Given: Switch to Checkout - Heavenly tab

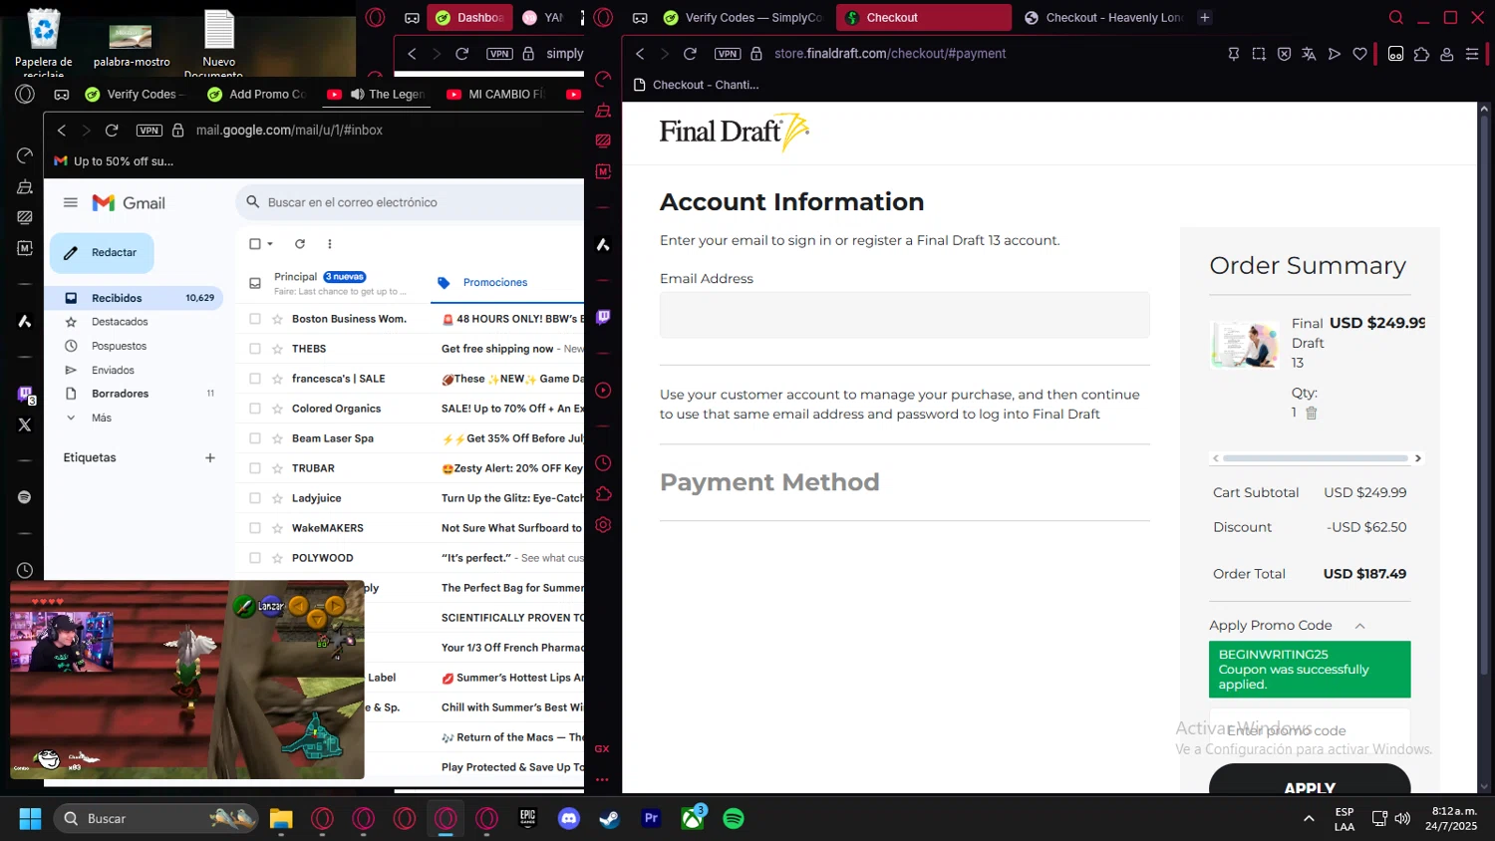Looking at the screenshot, I should 1103,18.
